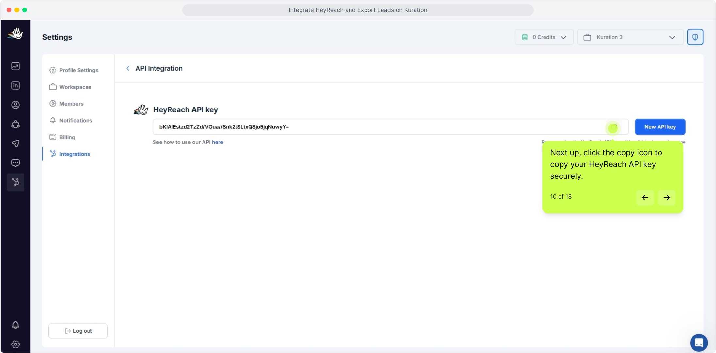The image size is (716, 353).
Task: Click the New API key button
Action: tap(660, 127)
